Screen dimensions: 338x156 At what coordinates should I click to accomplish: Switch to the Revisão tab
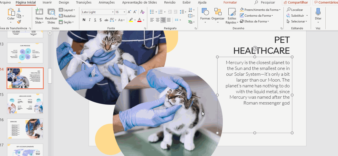pos(170,3)
